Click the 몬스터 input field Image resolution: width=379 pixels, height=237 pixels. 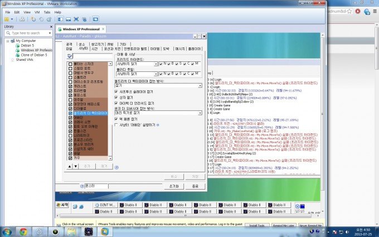96,186
